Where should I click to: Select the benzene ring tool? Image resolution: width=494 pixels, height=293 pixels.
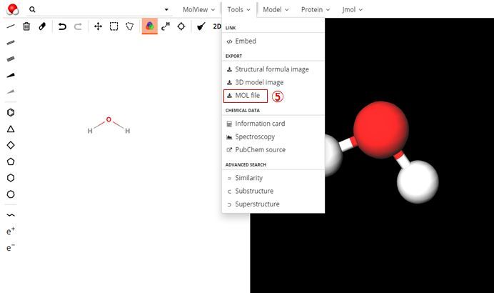[x=11, y=112]
